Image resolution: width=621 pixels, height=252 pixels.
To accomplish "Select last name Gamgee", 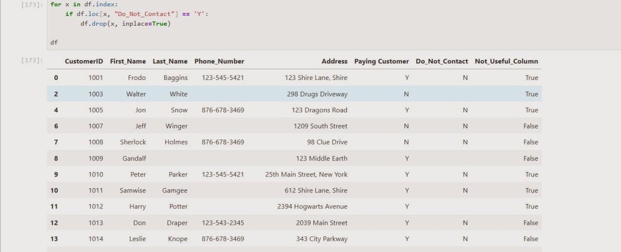I will pyautogui.click(x=175, y=191).
